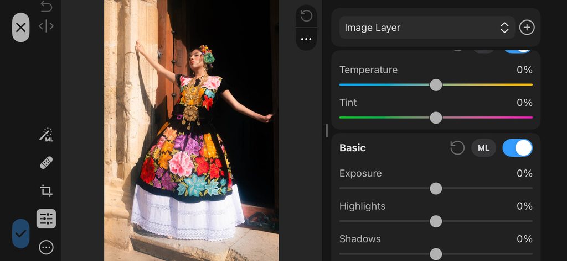Click the Tint 0% value

524,103
